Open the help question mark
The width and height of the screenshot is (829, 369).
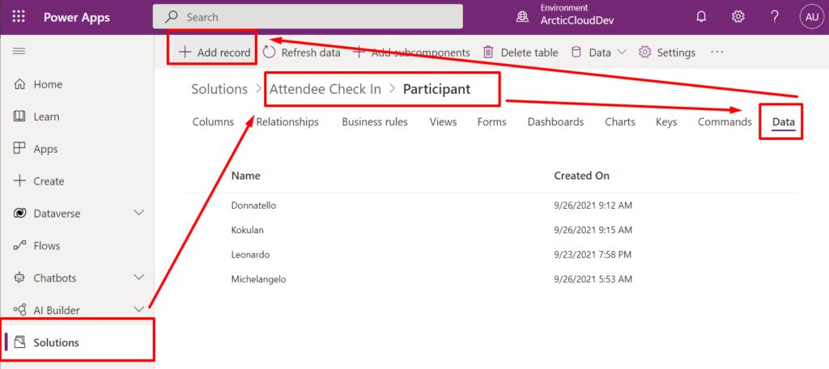[775, 17]
